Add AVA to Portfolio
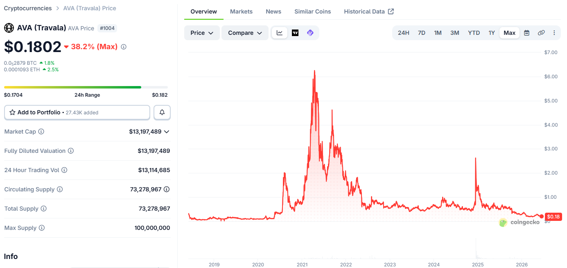Viewport: 567px width, 268px height. (x=77, y=112)
